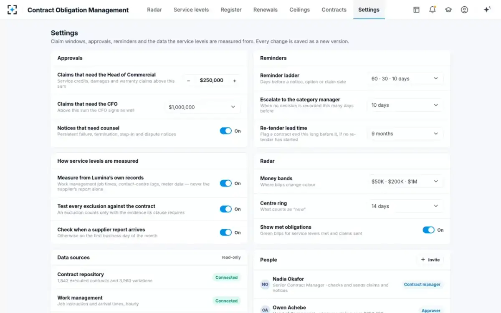The image size is (501, 313).
Task: Launch the AI sparkle assistant
Action: (487, 10)
